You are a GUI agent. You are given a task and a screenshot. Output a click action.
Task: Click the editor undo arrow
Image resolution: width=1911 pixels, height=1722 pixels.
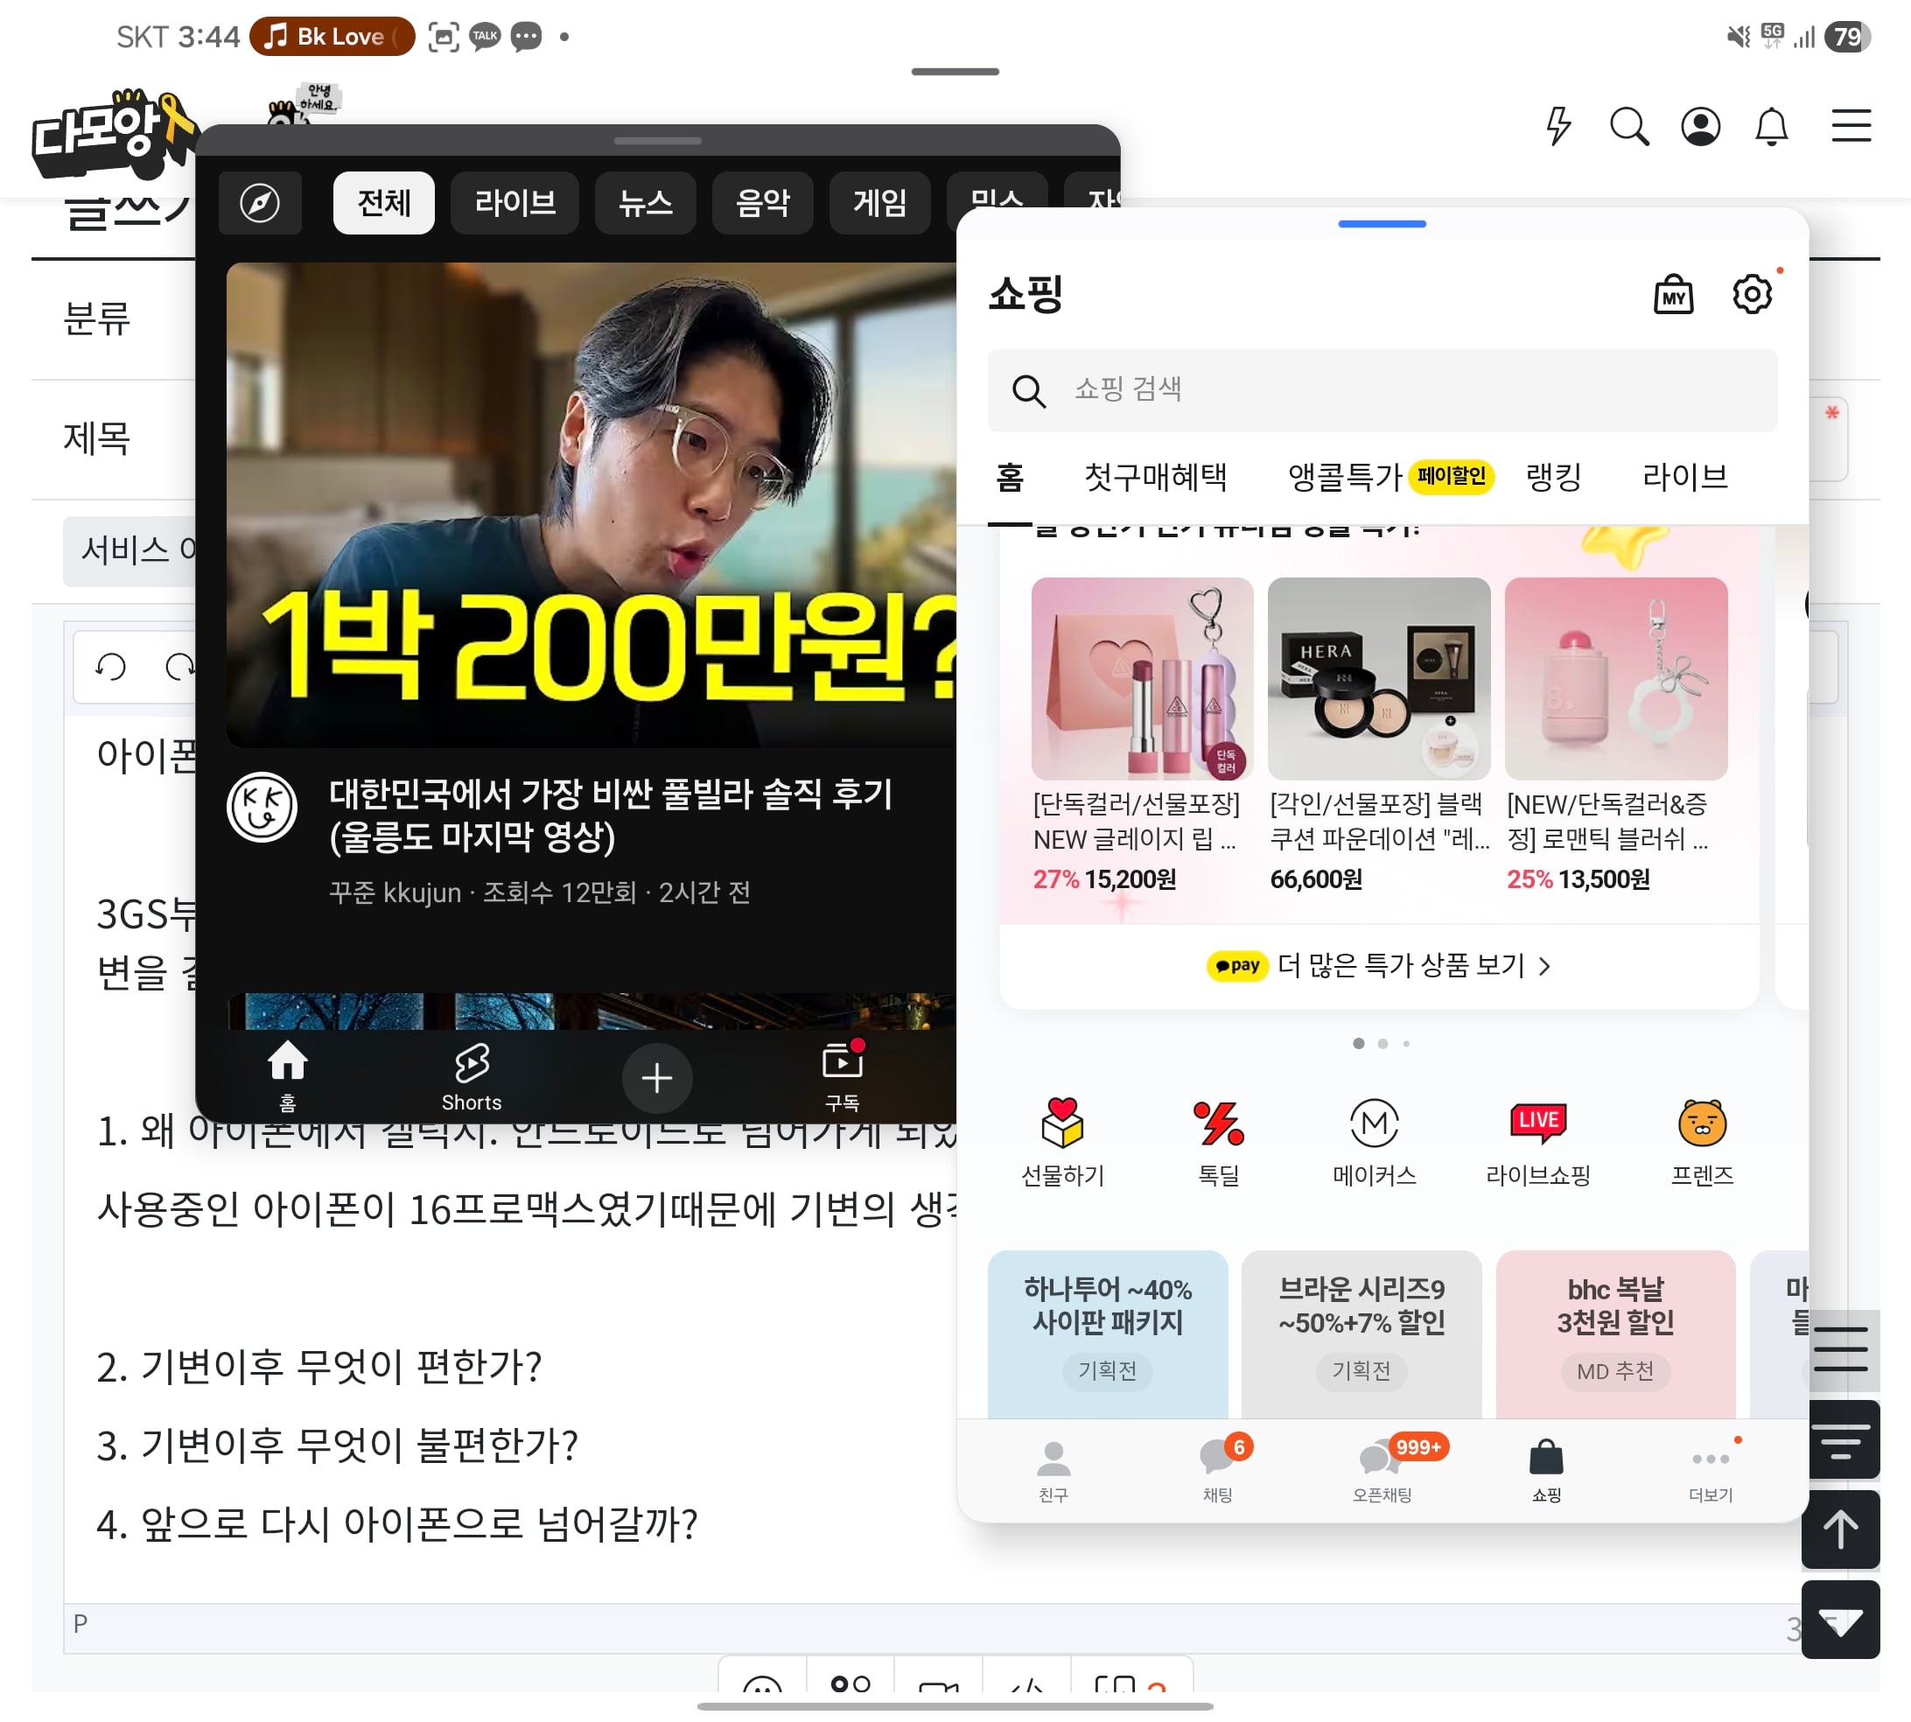[x=110, y=666]
